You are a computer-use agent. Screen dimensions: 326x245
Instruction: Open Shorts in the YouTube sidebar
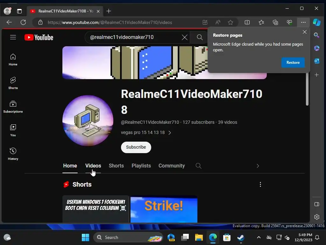click(13, 83)
